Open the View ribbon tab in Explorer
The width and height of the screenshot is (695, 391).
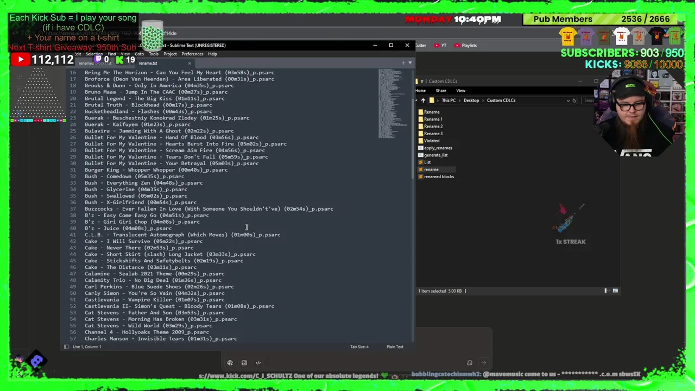[460, 91]
